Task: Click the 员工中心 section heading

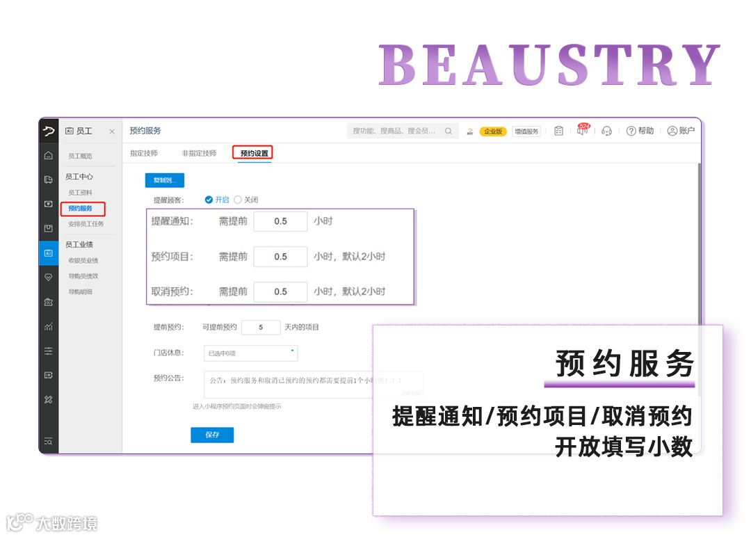Action: 79,177
